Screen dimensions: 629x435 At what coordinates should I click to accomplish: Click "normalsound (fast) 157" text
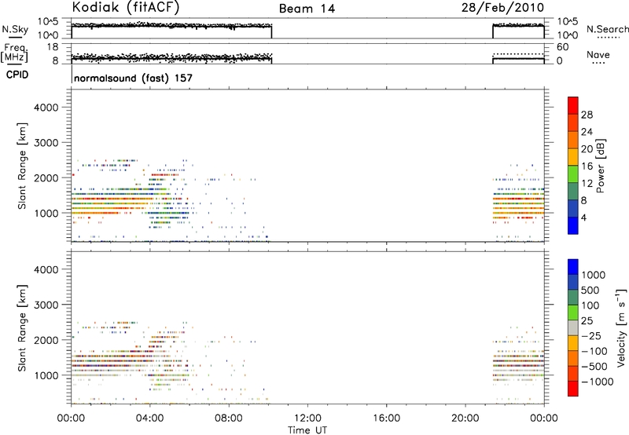tap(133, 78)
